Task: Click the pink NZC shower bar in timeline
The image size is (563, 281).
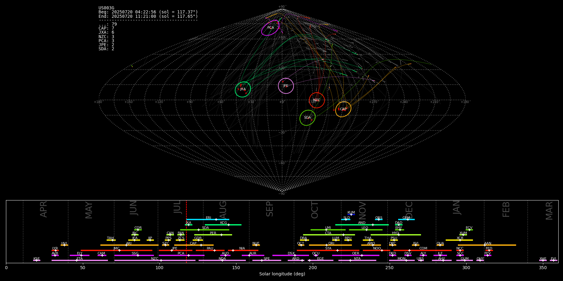Action: pyautogui.click(x=155, y=260)
